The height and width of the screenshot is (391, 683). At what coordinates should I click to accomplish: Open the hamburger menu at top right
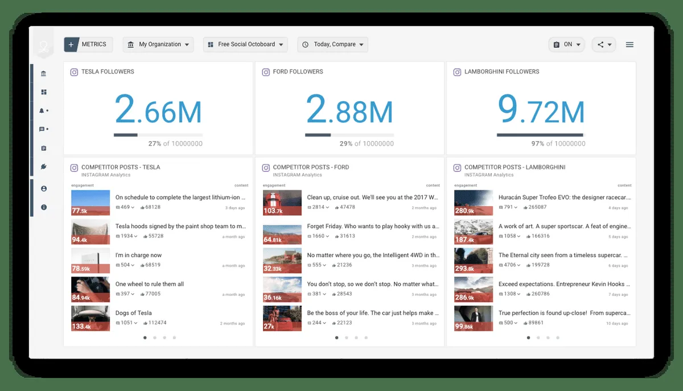[x=629, y=44]
